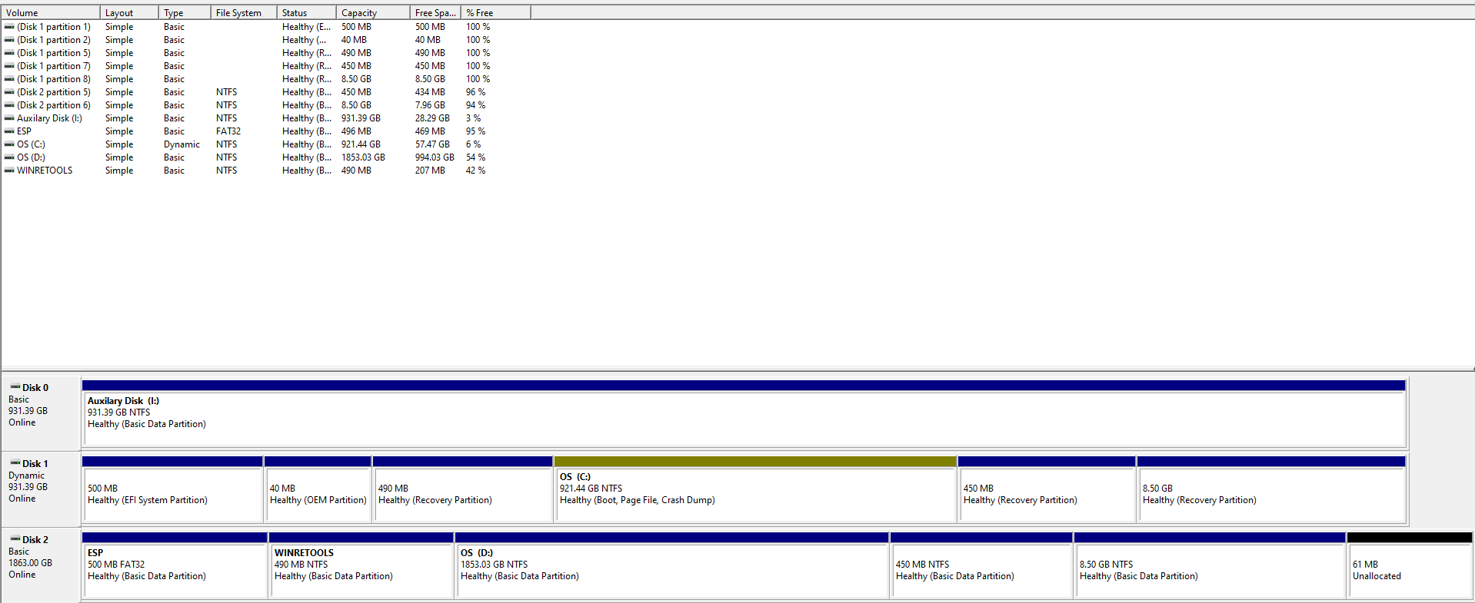Select the ESP 500 MB FAT32 partition block

pos(175,565)
